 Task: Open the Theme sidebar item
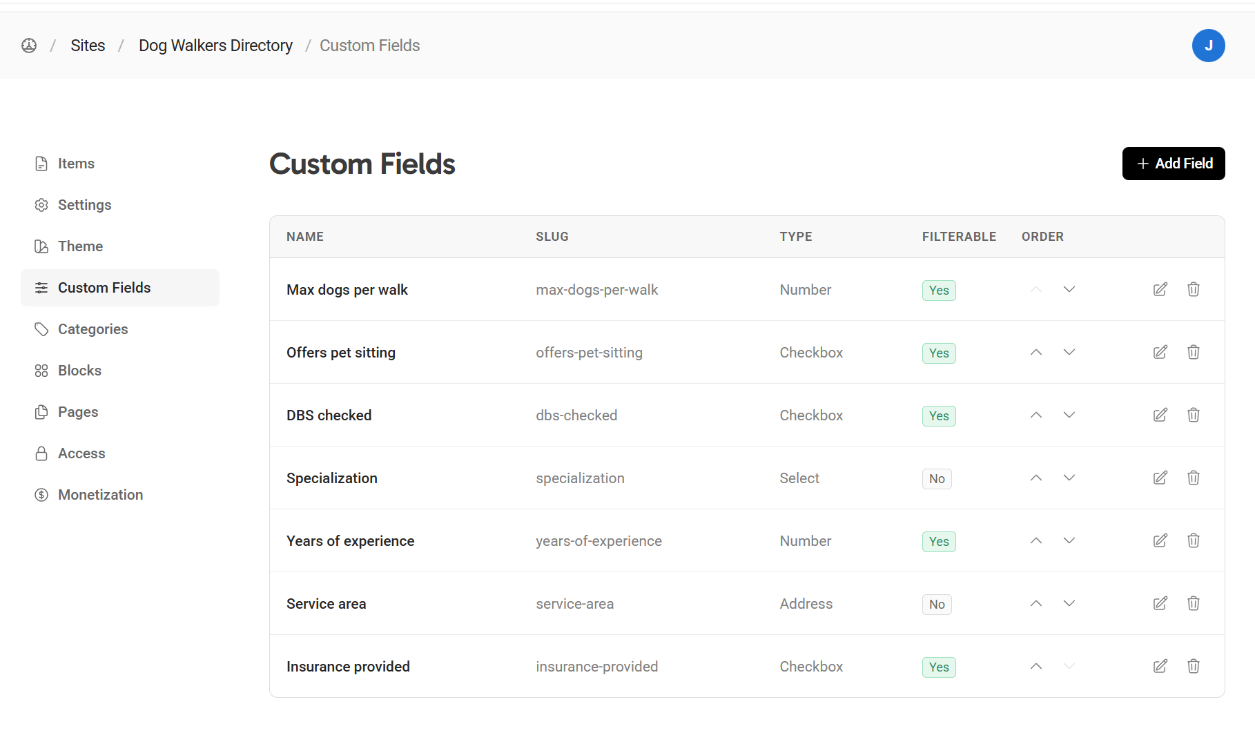(x=80, y=246)
